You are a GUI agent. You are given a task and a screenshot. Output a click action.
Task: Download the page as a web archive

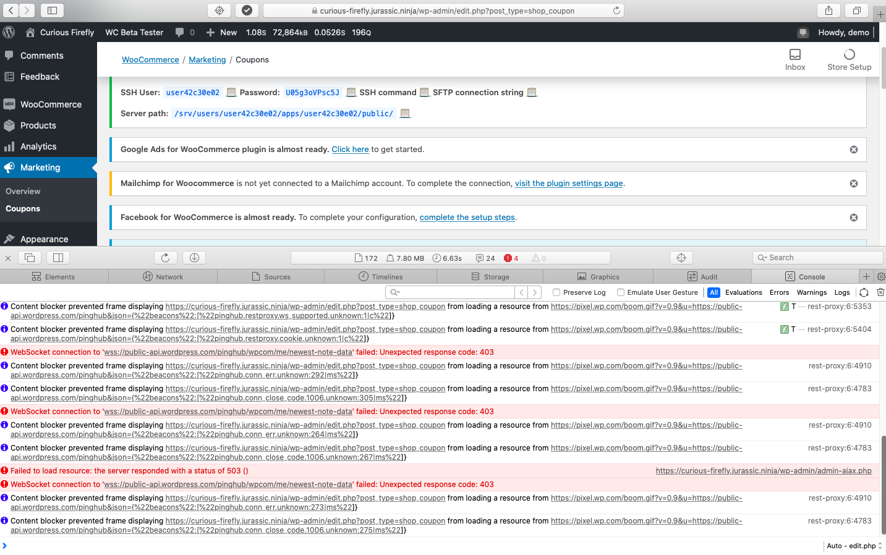[194, 257]
